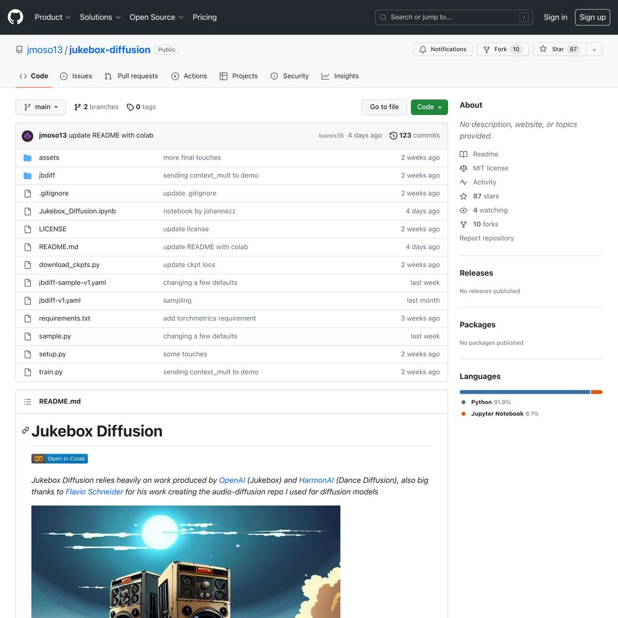The width and height of the screenshot is (618, 618).
Task: Click file icon next to download_ckpts.py
Action: coord(28,265)
